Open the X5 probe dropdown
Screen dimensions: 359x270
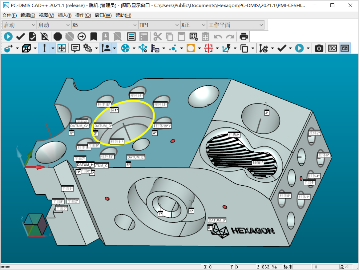click(x=104, y=25)
